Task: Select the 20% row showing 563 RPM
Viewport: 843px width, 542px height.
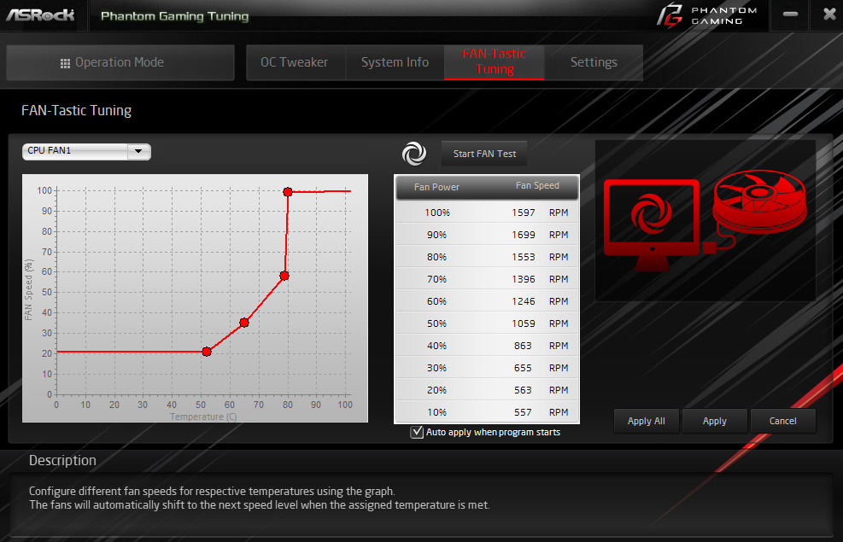Action: [x=487, y=390]
